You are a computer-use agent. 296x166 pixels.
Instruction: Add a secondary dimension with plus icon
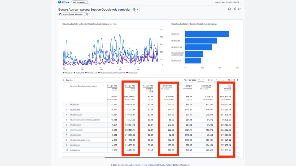103,86
